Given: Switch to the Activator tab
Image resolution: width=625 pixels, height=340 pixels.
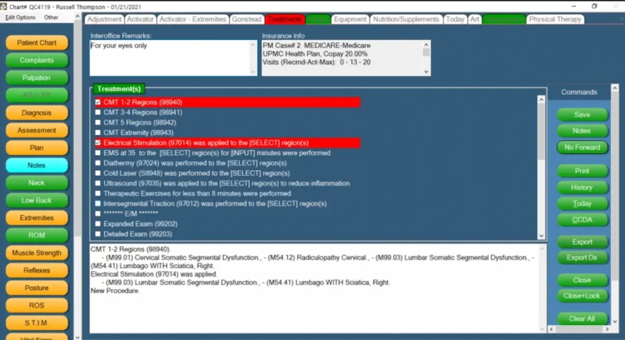Looking at the screenshot, I should click(140, 19).
